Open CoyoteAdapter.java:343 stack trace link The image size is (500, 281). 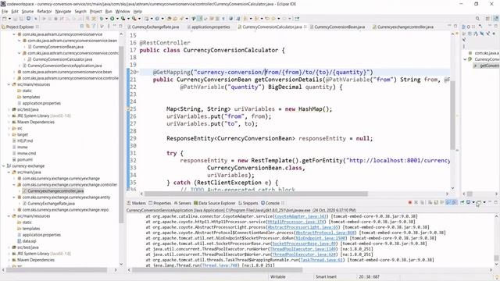pyautogui.click(x=301, y=216)
